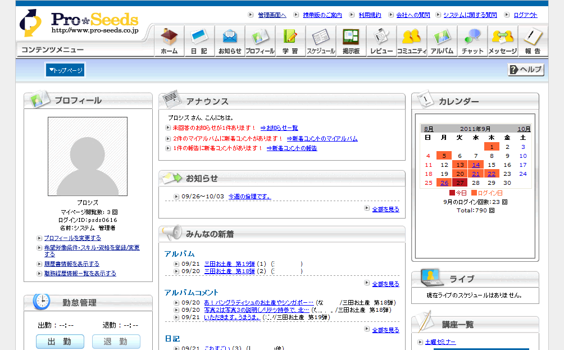Click the メッセージ messages icon

pyautogui.click(x=502, y=41)
